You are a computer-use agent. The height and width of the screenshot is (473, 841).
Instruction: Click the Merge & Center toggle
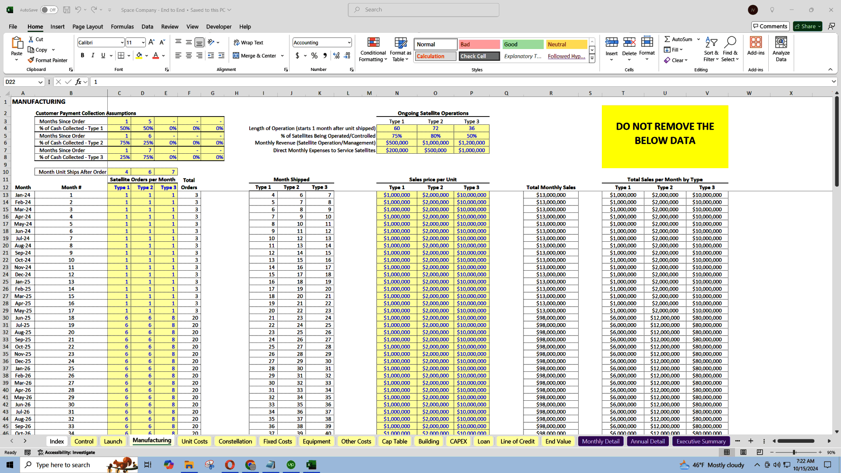click(256, 56)
